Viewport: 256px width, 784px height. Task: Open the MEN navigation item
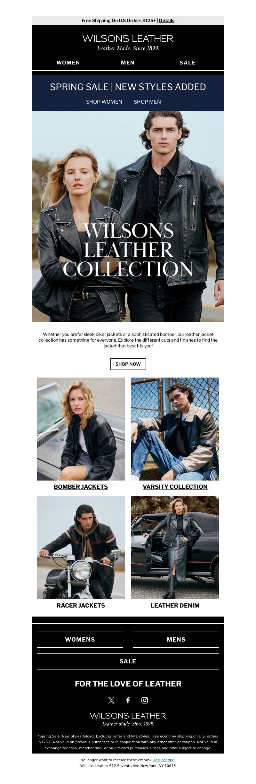point(128,63)
